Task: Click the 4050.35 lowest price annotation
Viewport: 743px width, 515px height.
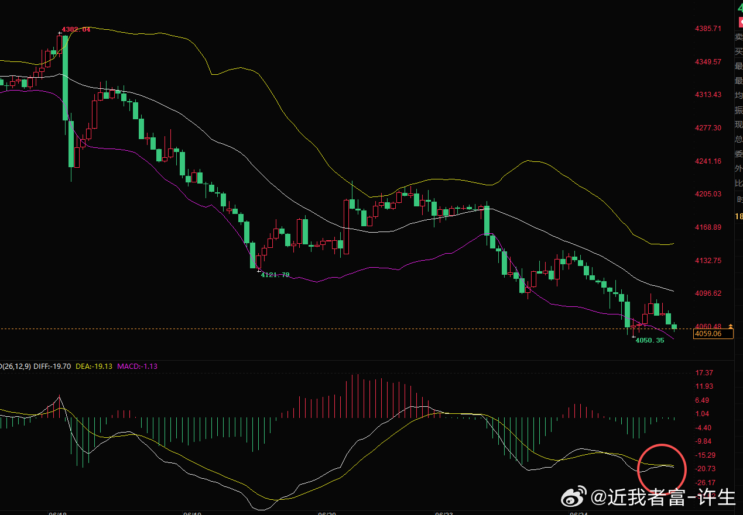Action: [650, 340]
